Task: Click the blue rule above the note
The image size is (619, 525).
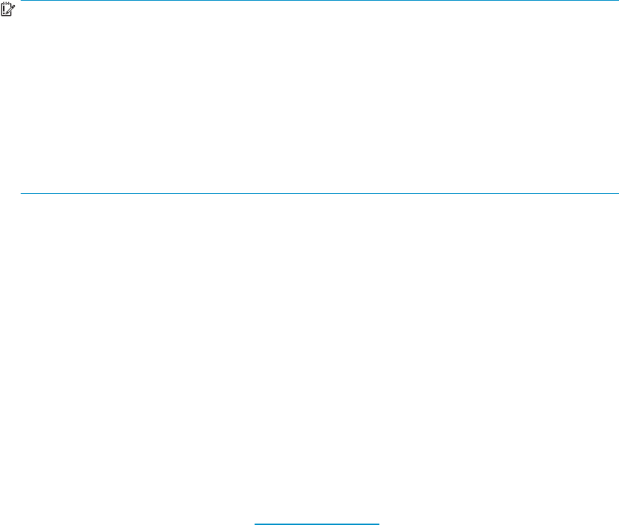Action: point(319,1)
